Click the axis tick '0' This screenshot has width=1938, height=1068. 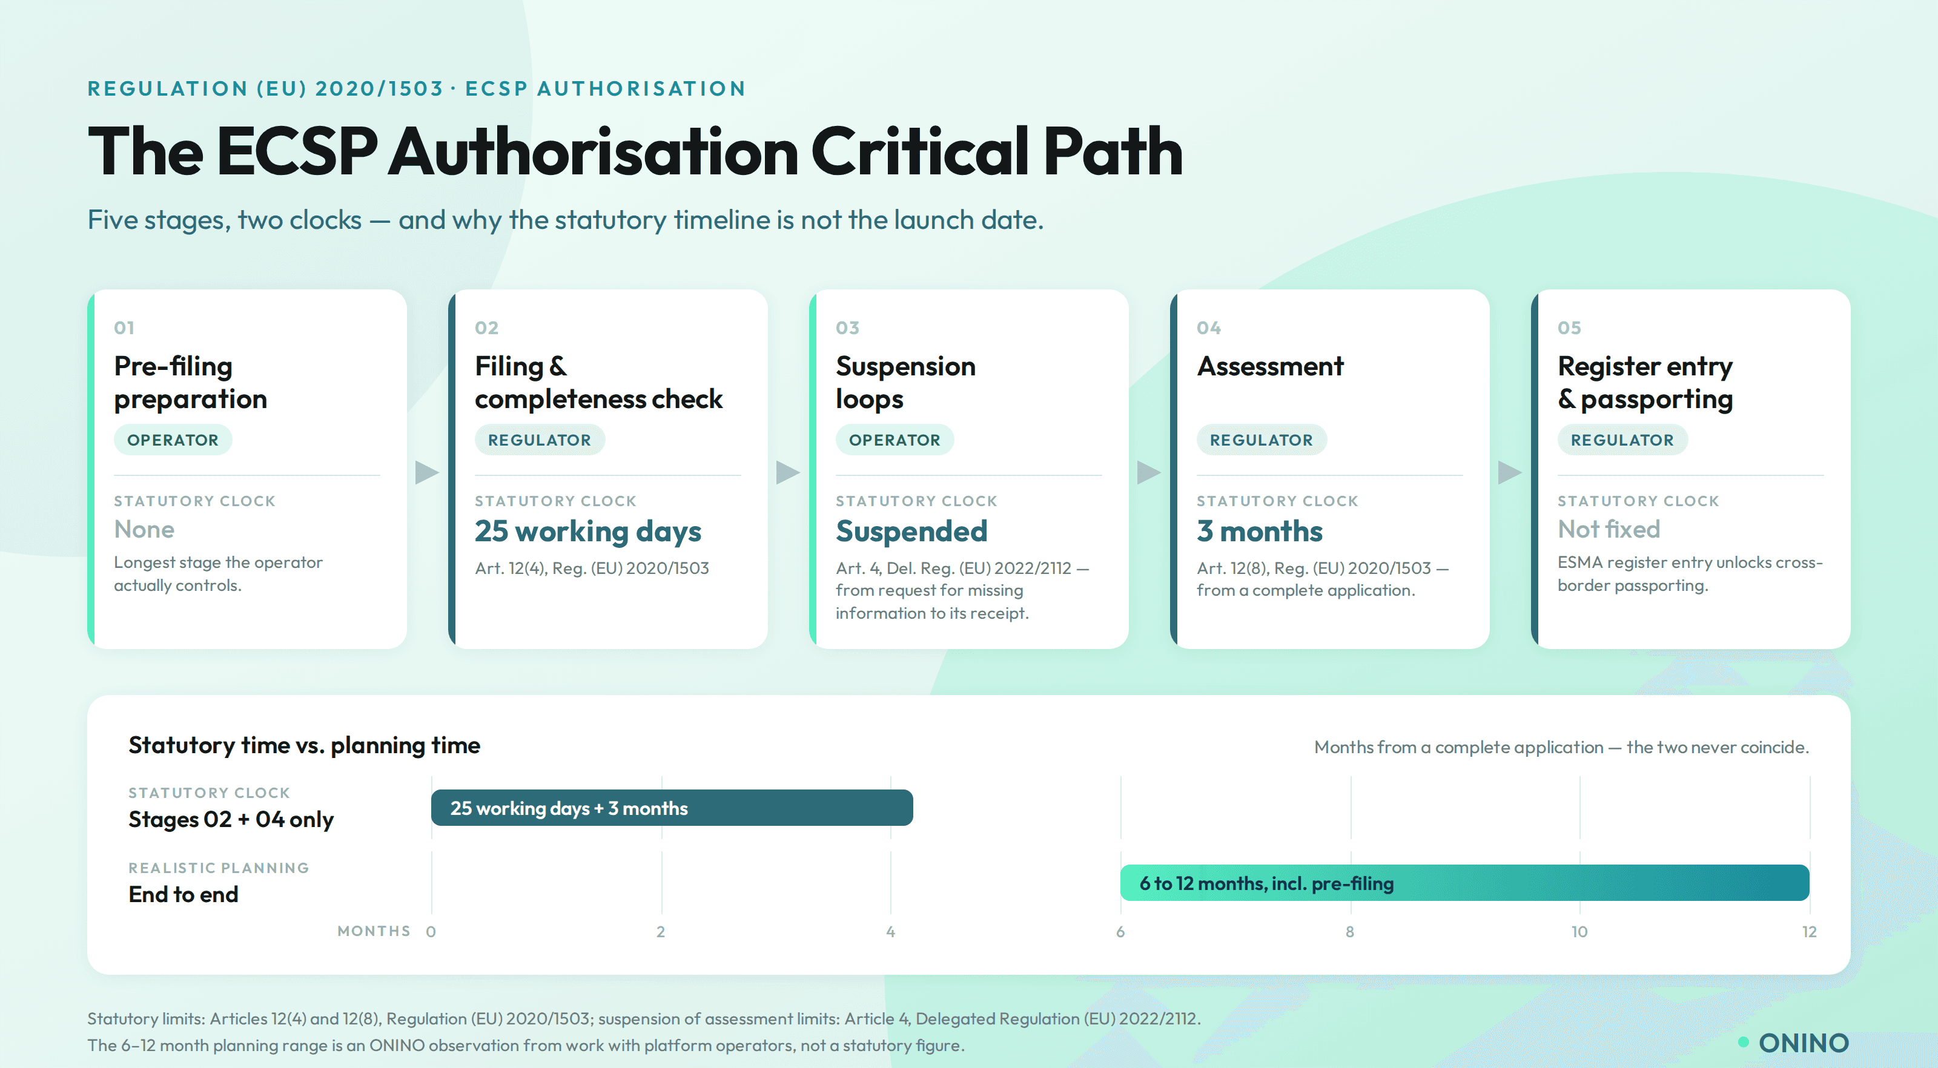(431, 932)
